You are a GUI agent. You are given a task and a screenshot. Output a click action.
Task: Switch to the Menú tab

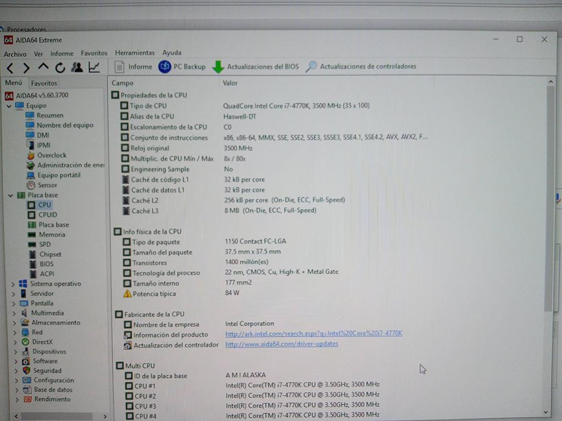point(13,83)
